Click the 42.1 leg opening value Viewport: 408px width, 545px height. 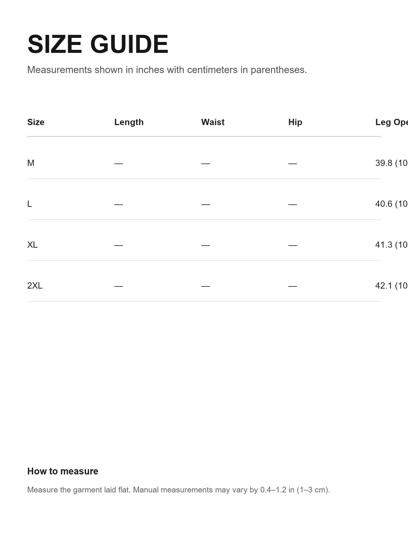point(392,285)
